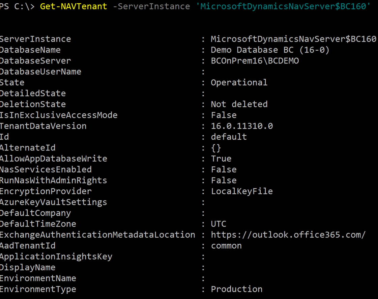Screen dimensions: 378x299
Task: Click the AllowAppDatabaseWrite True value
Action: (x=221, y=159)
